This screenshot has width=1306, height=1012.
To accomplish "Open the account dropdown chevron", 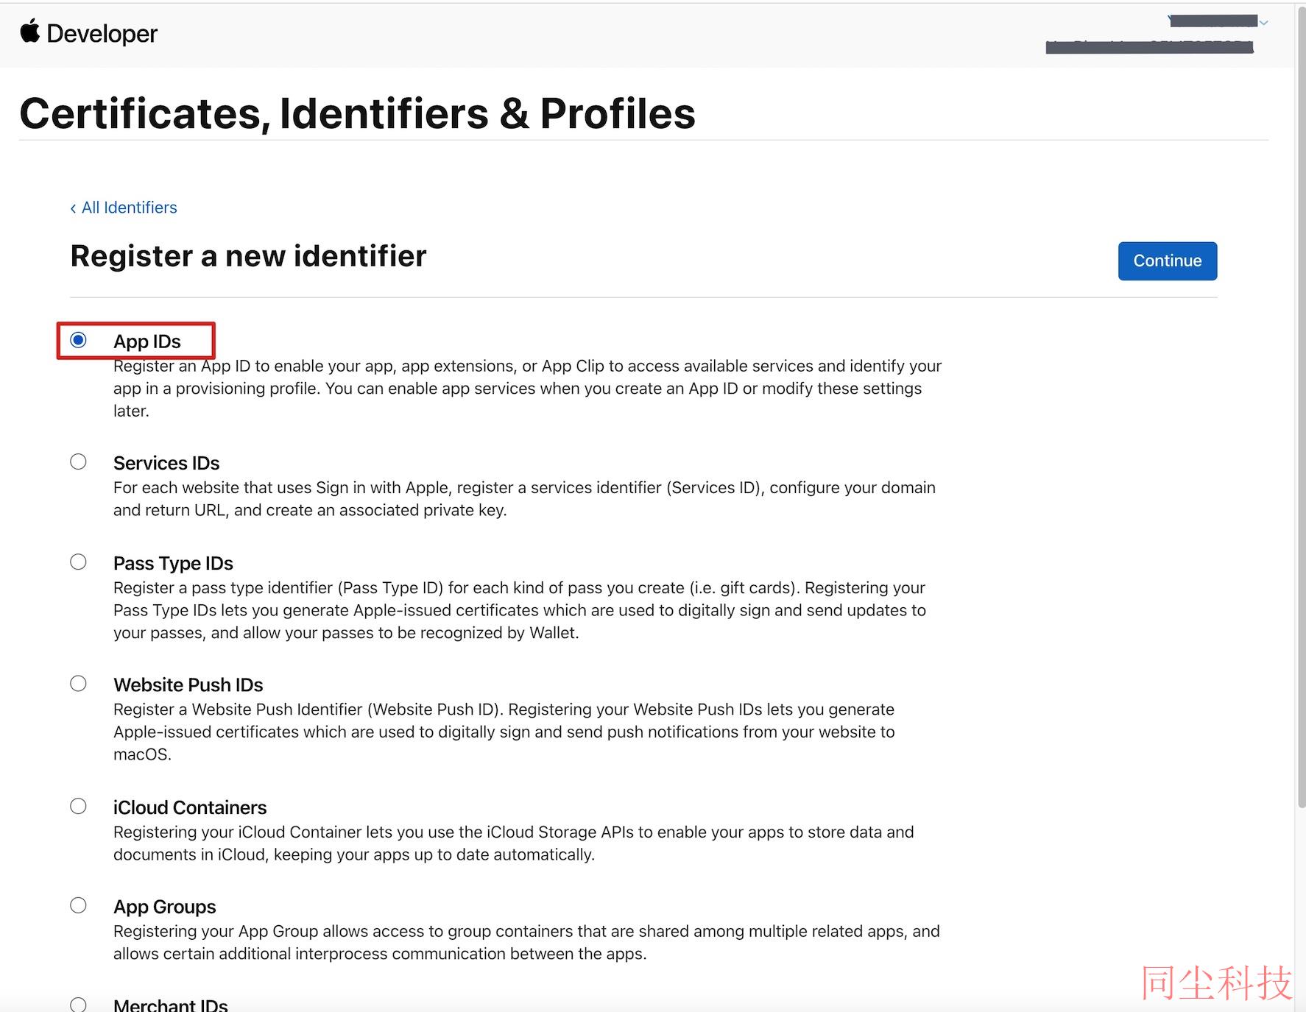I will click(1263, 23).
